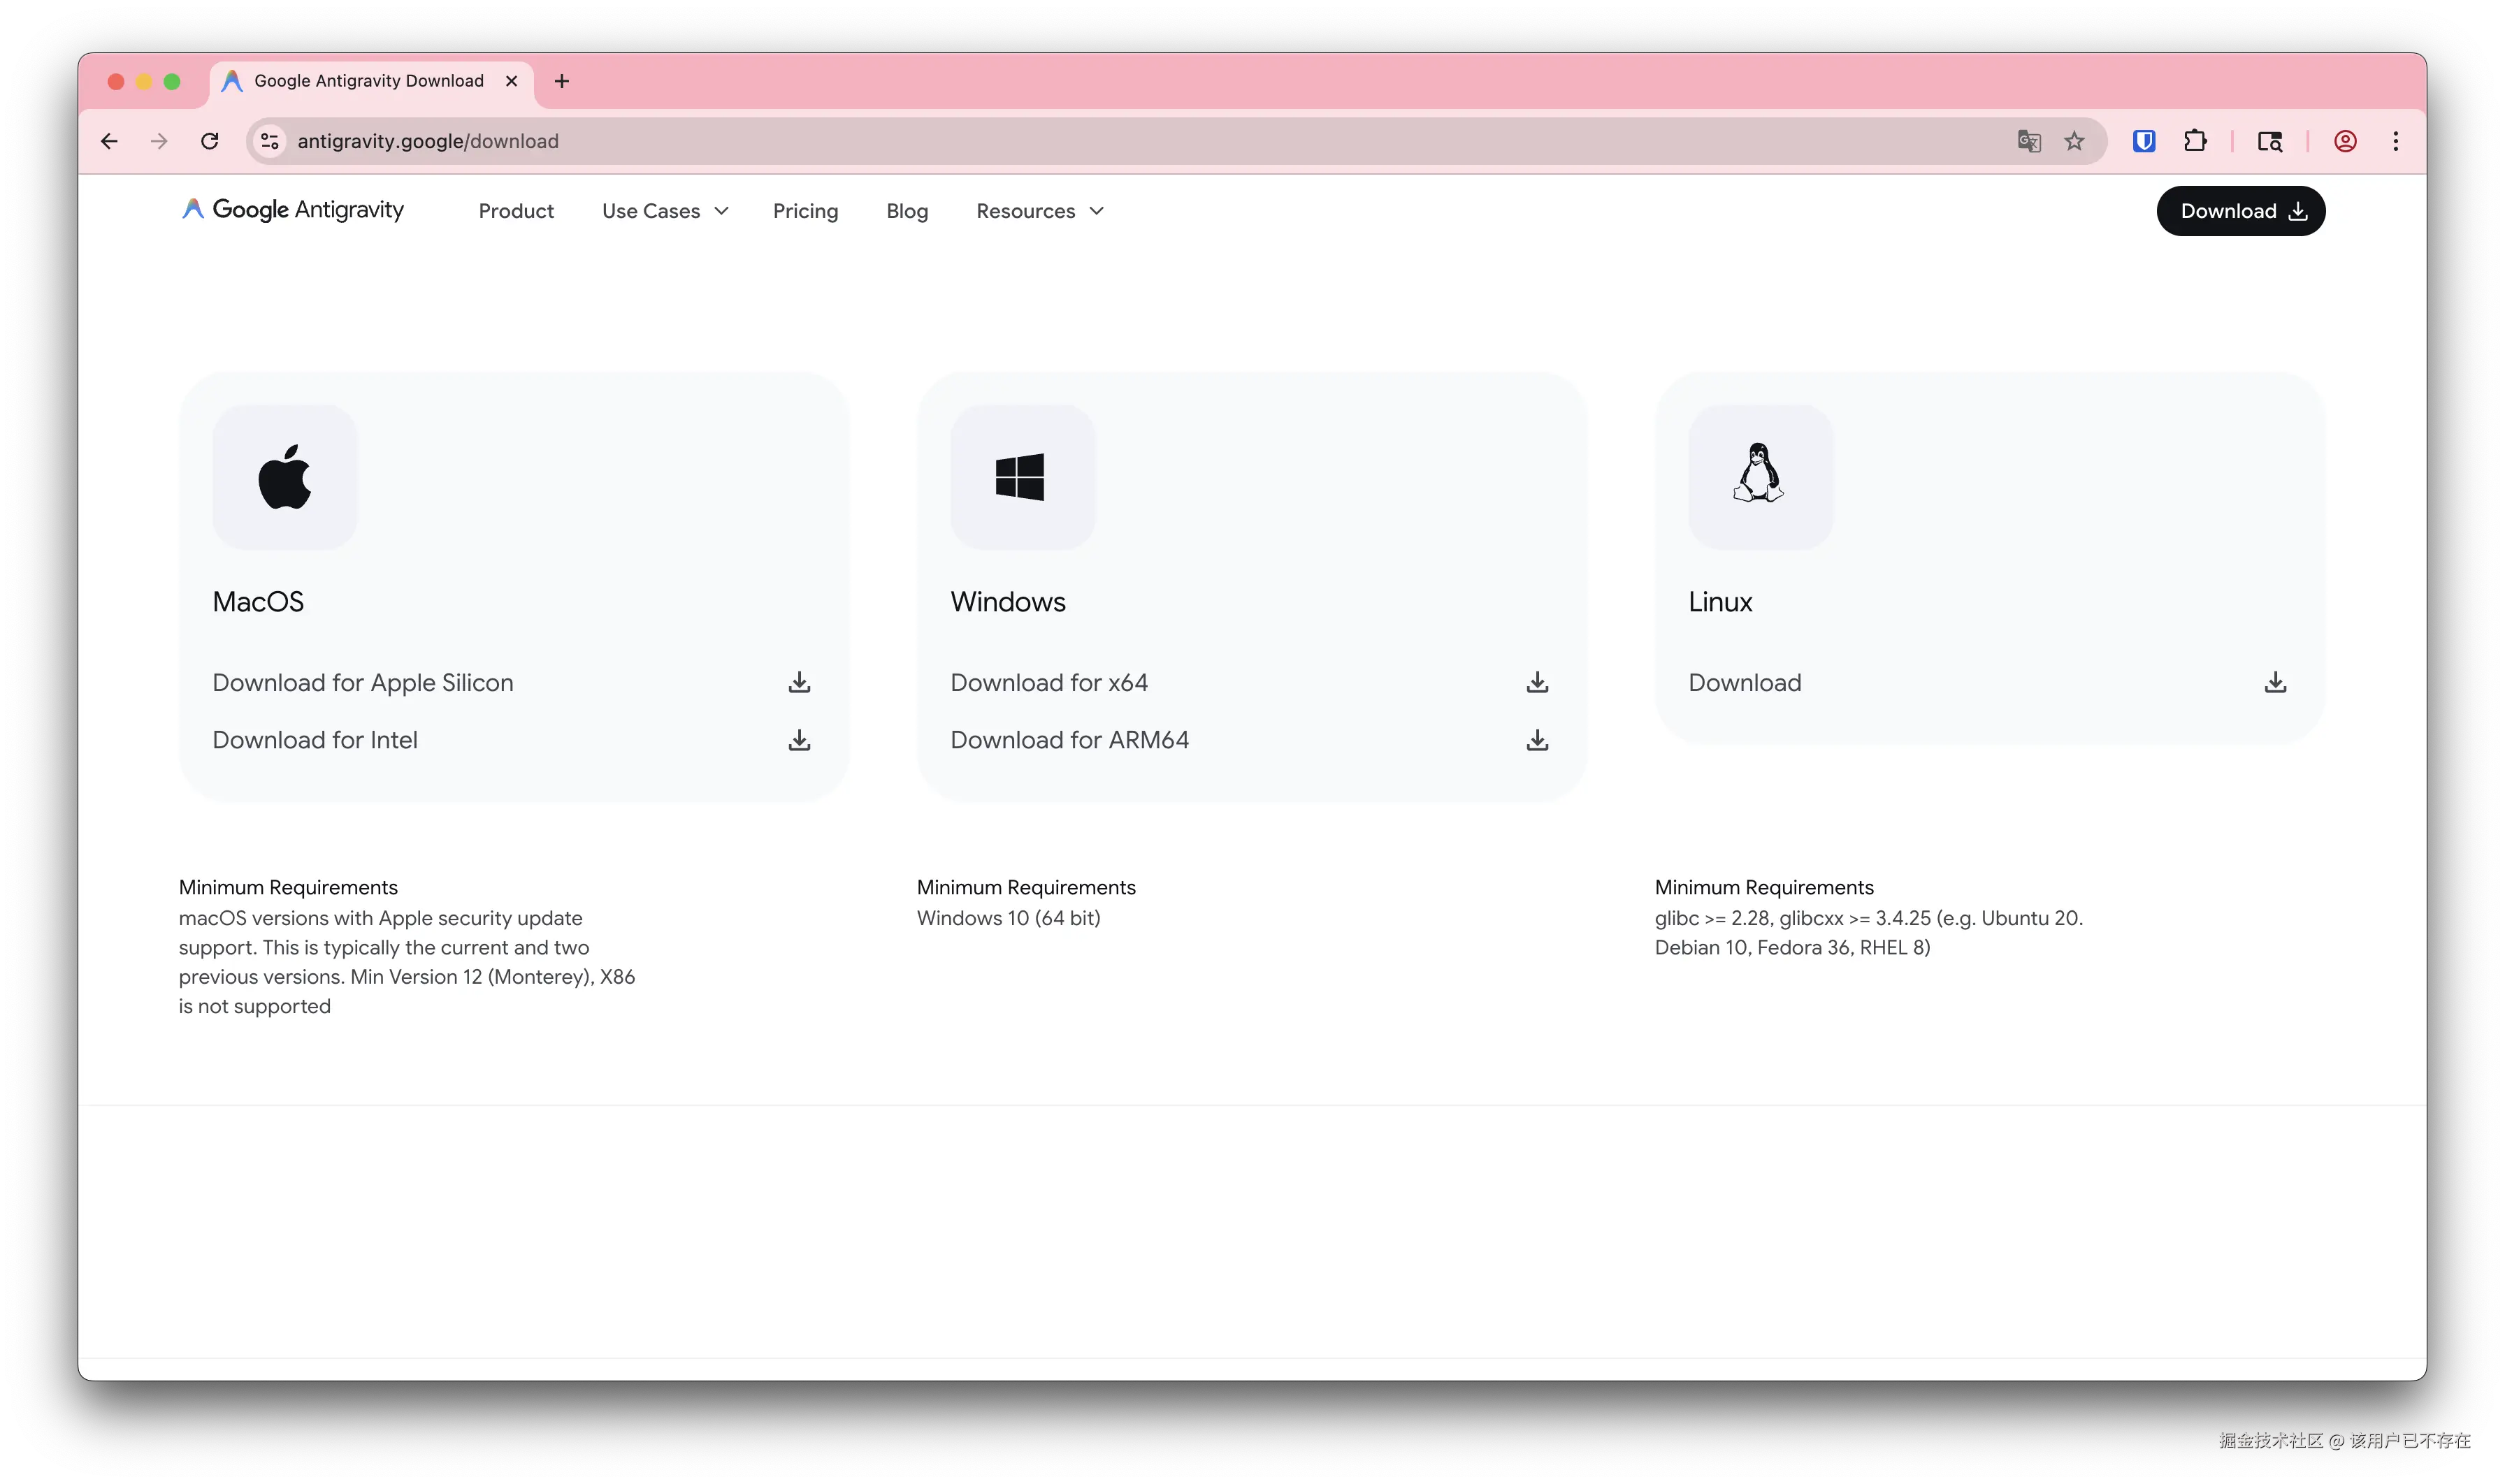
Task: Click the ARM64 download arrow icon
Action: 1536,740
